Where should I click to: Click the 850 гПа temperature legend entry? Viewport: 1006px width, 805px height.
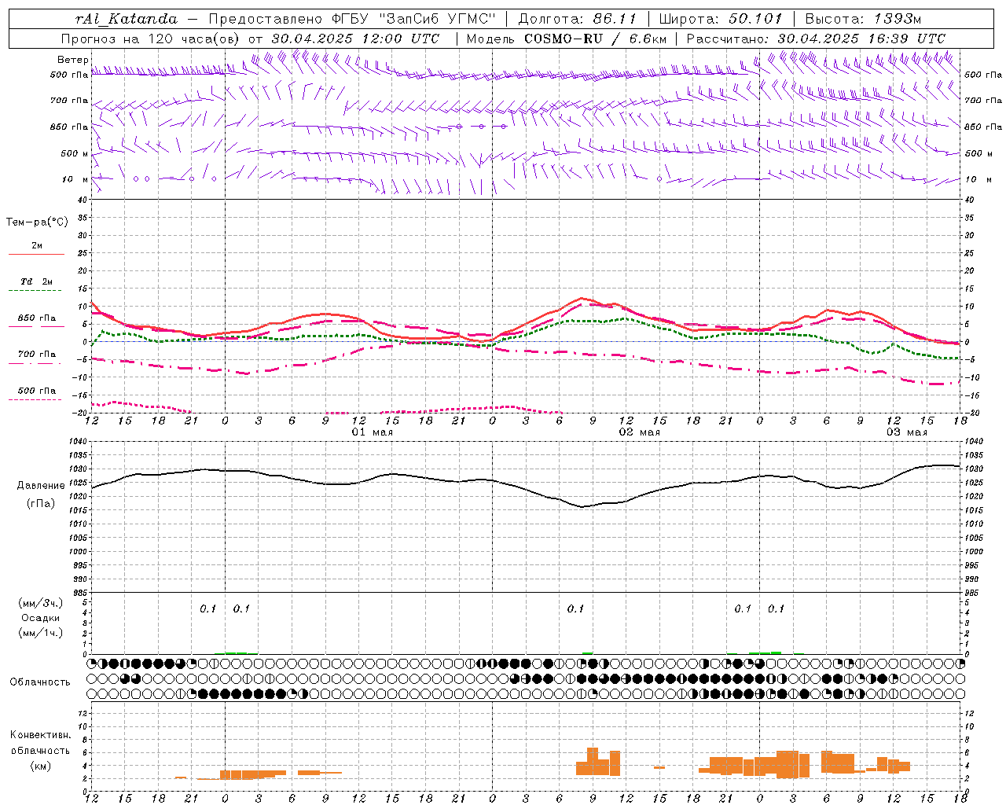pyautogui.click(x=37, y=318)
